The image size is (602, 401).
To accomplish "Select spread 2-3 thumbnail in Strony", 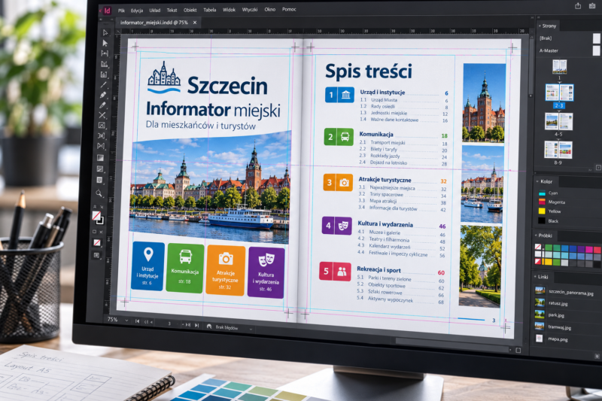I will click(x=559, y=93).
